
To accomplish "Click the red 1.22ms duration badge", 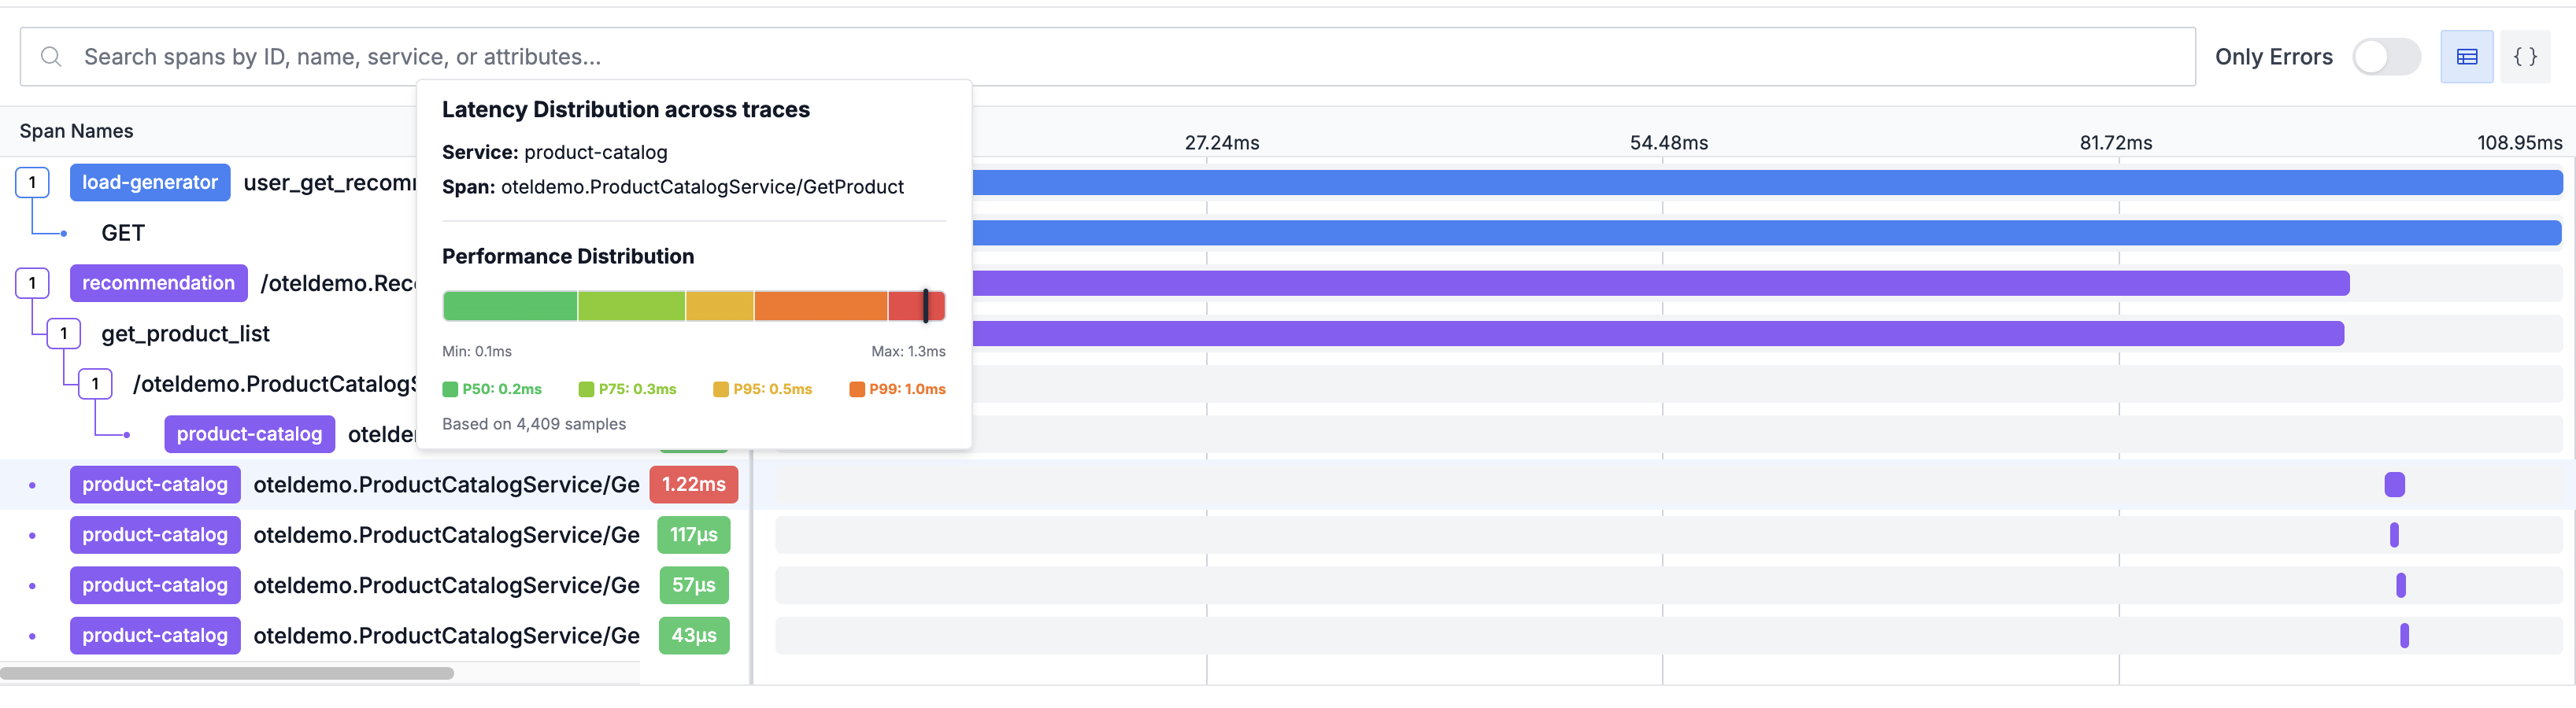I will pos(694,485).
